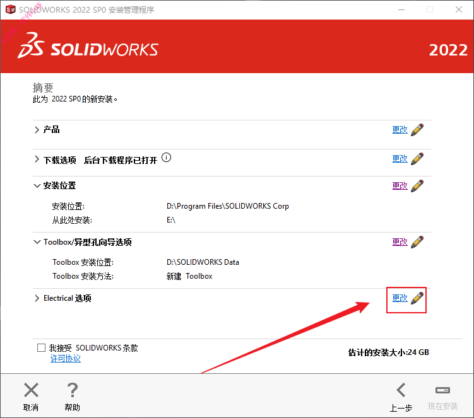Click the source path E:\
This screenshot has width=474, height=418.
[x=171, y=220]
